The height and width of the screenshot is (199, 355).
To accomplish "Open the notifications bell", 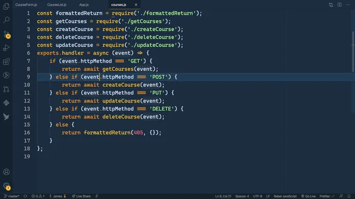I will point(349,196).
